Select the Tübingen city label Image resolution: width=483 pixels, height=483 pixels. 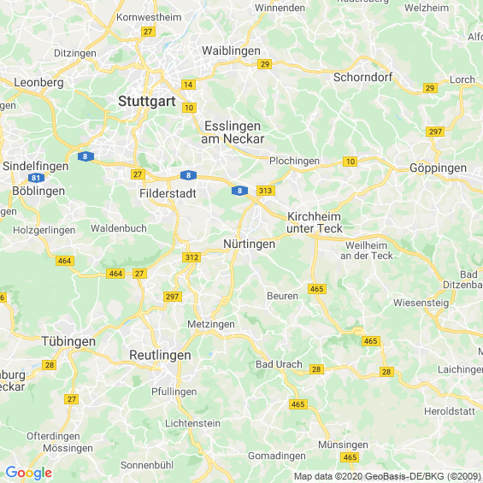tap(68, 342)
